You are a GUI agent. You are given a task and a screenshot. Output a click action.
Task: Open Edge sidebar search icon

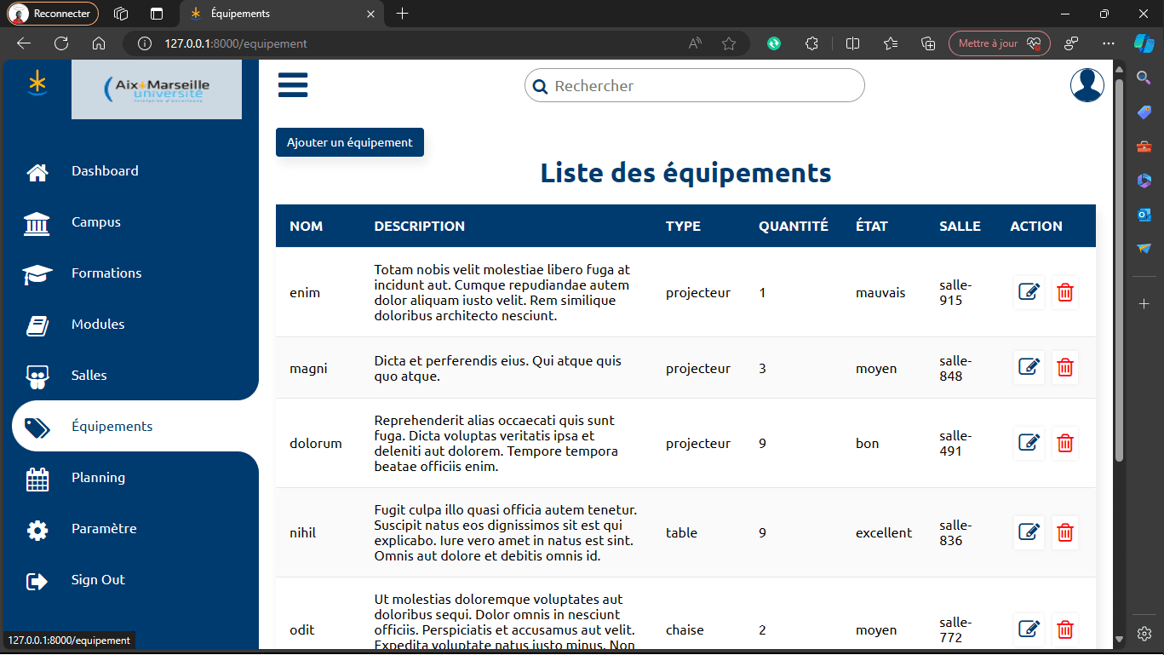[1144, 78]
